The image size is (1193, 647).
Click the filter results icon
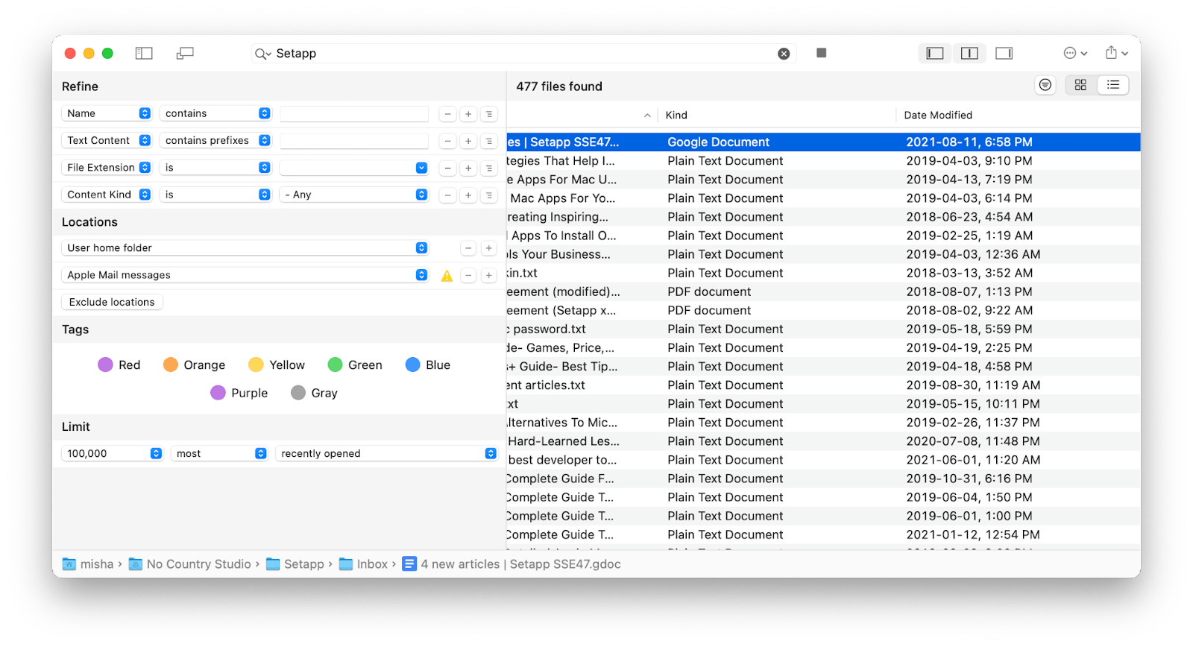click(1045, 85)
